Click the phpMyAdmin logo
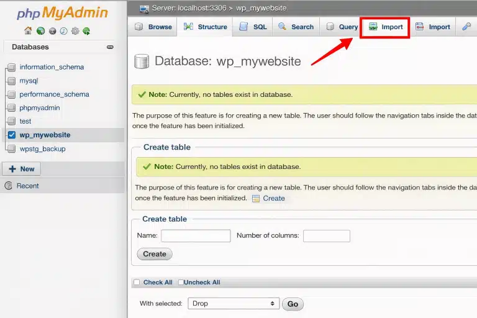Screen dimensions: 477x318 click(62, 13)
